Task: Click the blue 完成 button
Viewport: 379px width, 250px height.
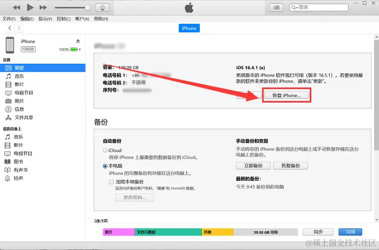Action: point(350,232)
